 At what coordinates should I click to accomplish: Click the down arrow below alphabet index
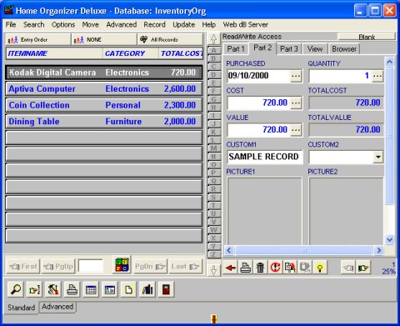click(213, 270)
